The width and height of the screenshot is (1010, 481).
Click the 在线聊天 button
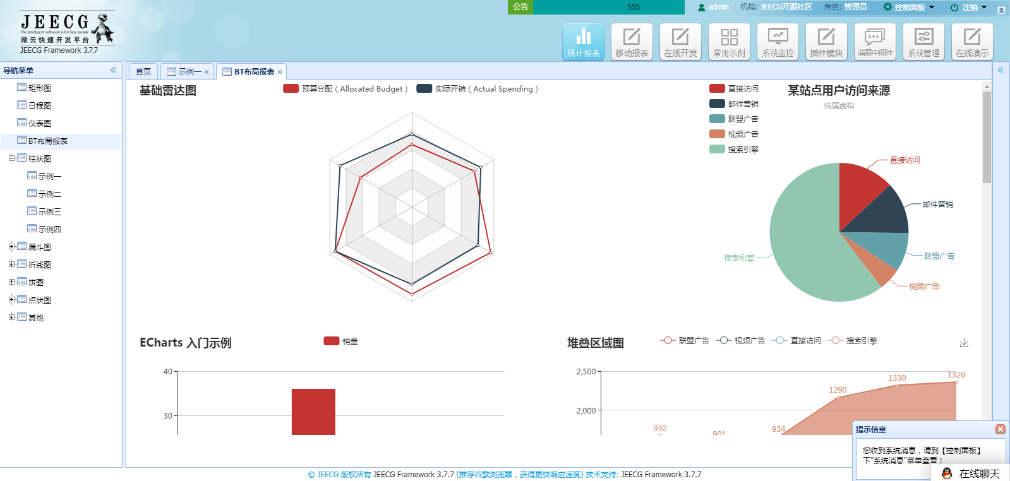pos(971,473)
